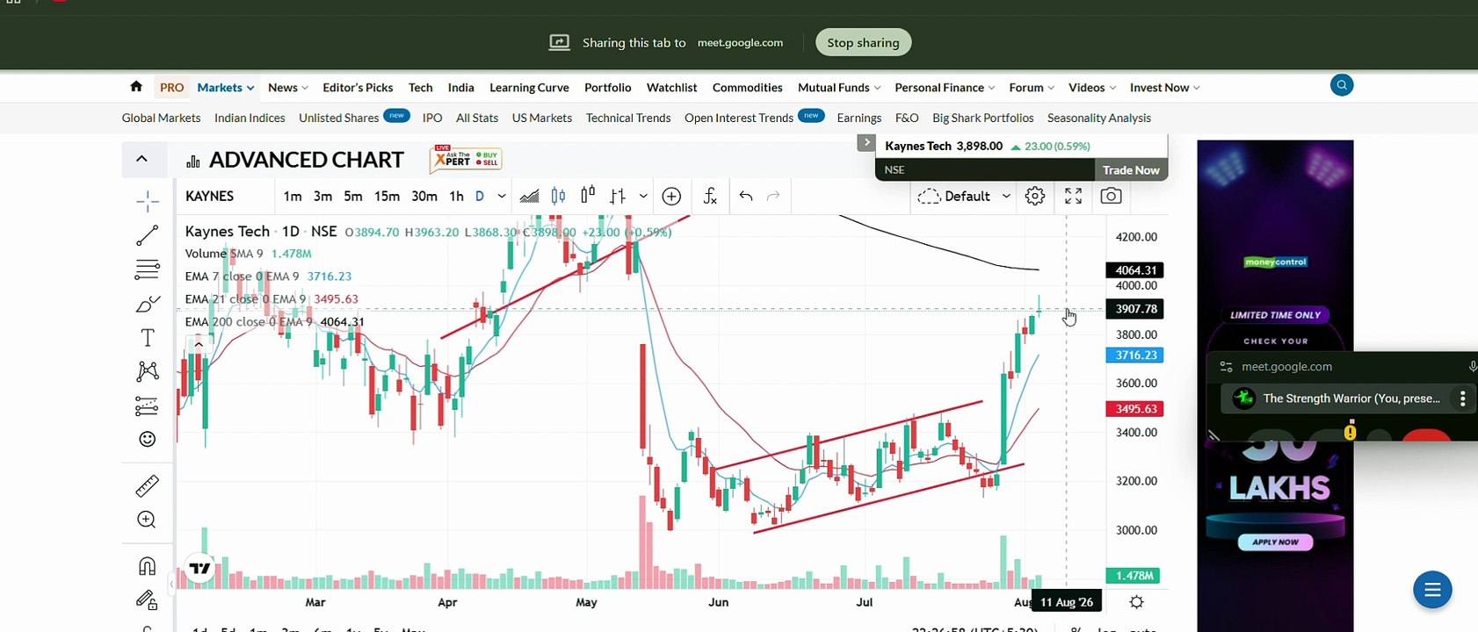
Task: Collapse the Advanced Chart section chevron
Action: (x=141, y=159)
